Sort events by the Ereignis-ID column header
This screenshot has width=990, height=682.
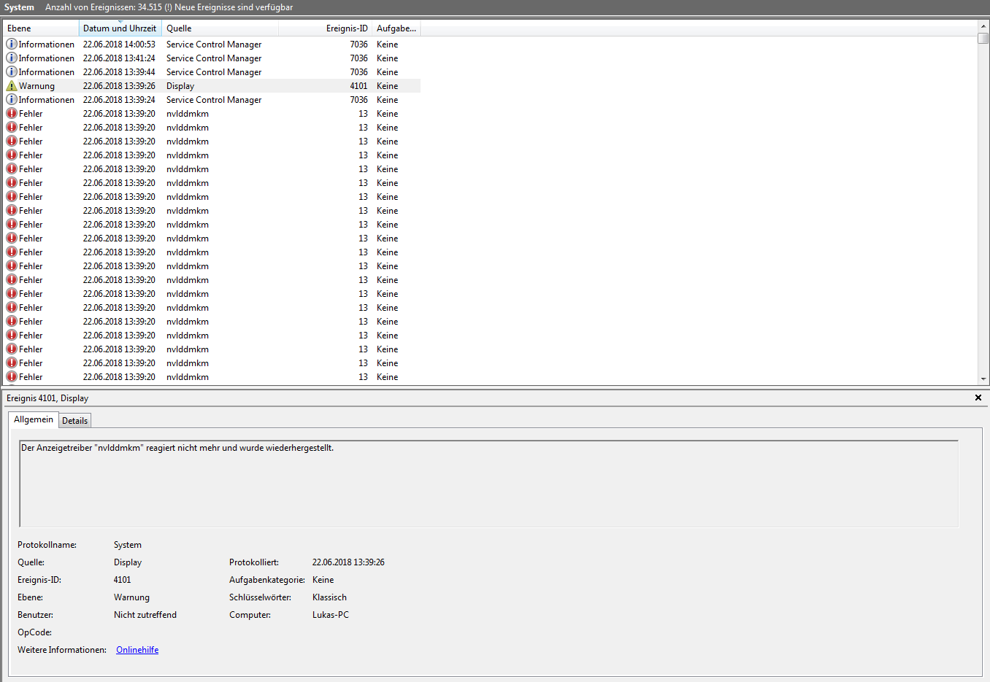[x=326, y=28]
